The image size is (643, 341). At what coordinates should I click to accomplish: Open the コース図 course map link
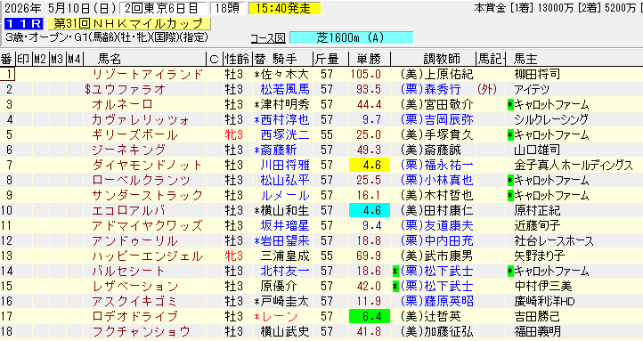(268, 37)
